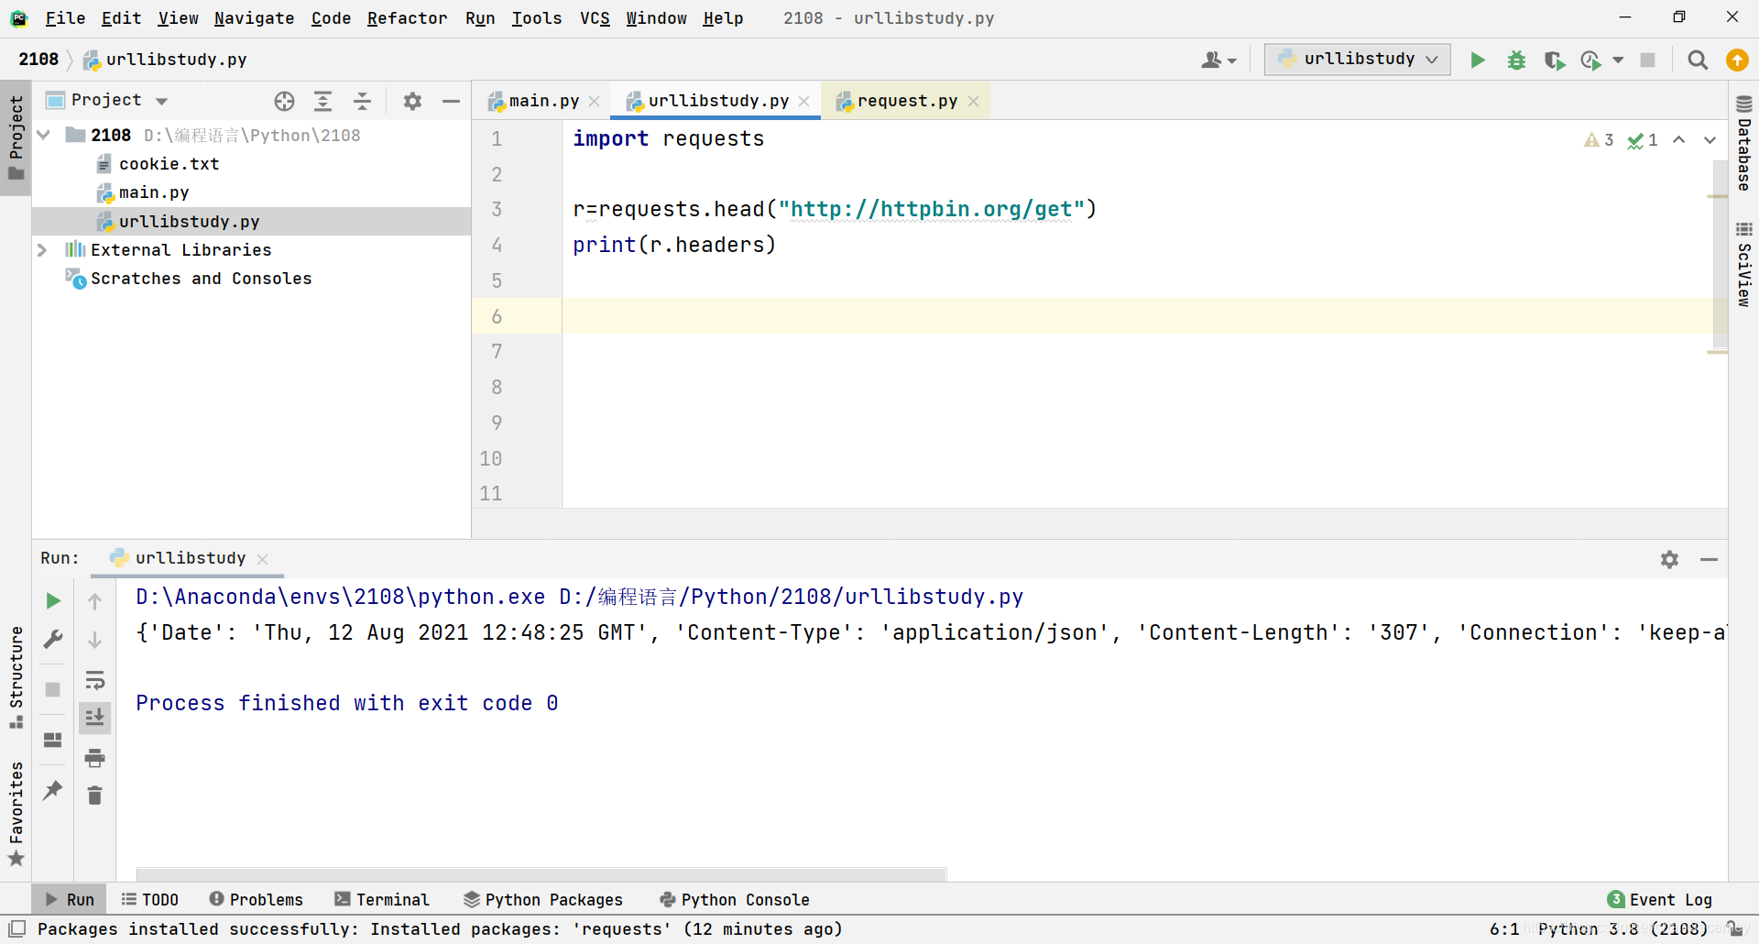The height and width of the screenshot is (944, 1759).
Task: Open Project panel settings gear
Action: click(412, 101)
